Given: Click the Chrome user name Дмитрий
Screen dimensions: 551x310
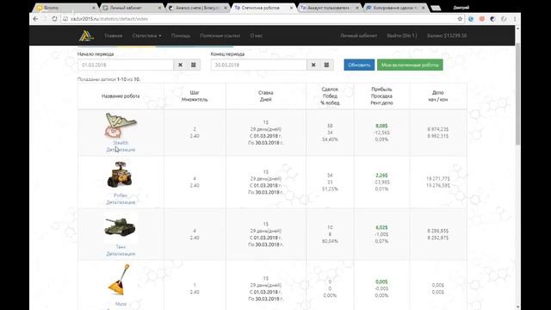Looking at the screenshot, I should click(x=461, y=8).
